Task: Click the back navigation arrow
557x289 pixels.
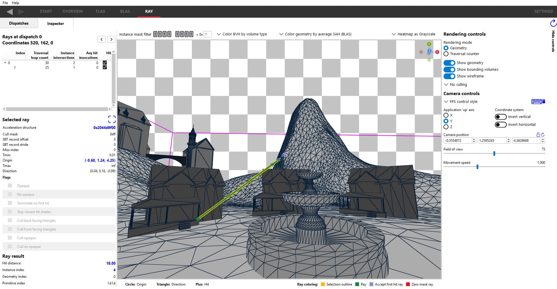Action: 10,12
